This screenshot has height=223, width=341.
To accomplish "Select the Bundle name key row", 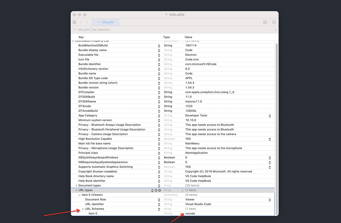I will click(x=87, y=73).
